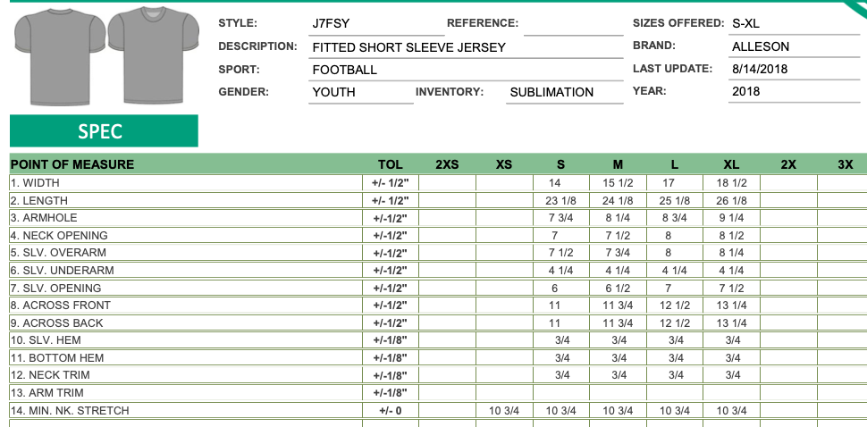The height and width of the screenshot is (427, 867).
Task: Select the POINT OF MEASURE column header
Action: click(x=72, y=164)
